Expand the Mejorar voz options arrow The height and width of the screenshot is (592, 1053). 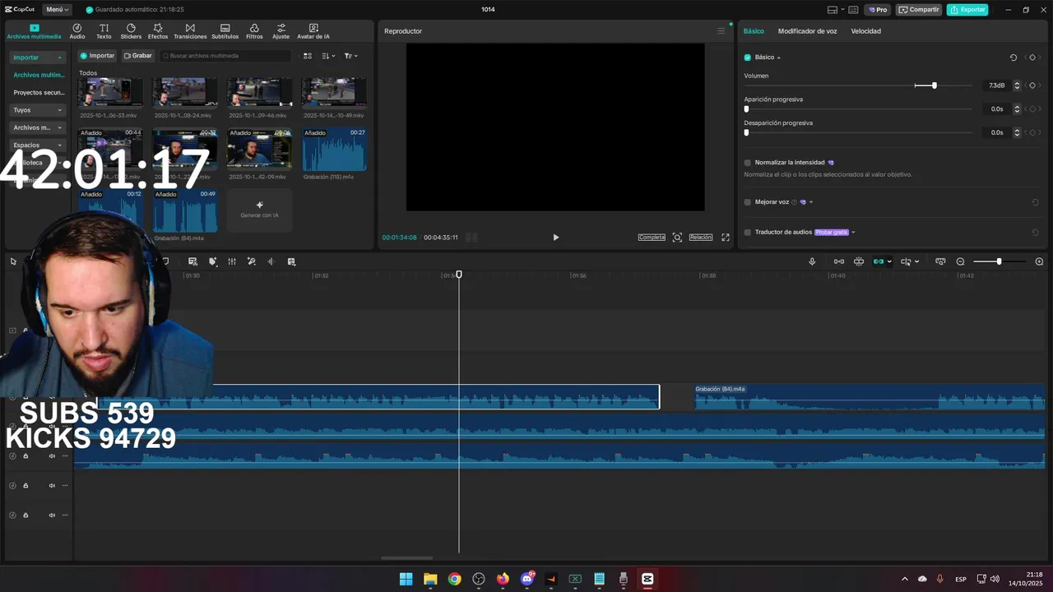(x=811, y=202)
